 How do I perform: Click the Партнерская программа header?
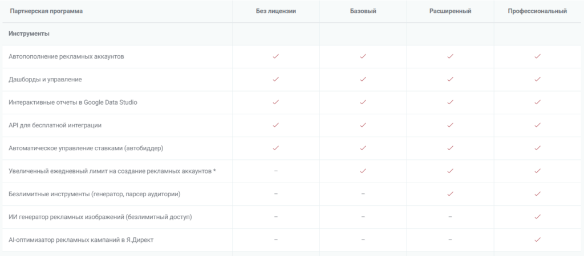46,11
